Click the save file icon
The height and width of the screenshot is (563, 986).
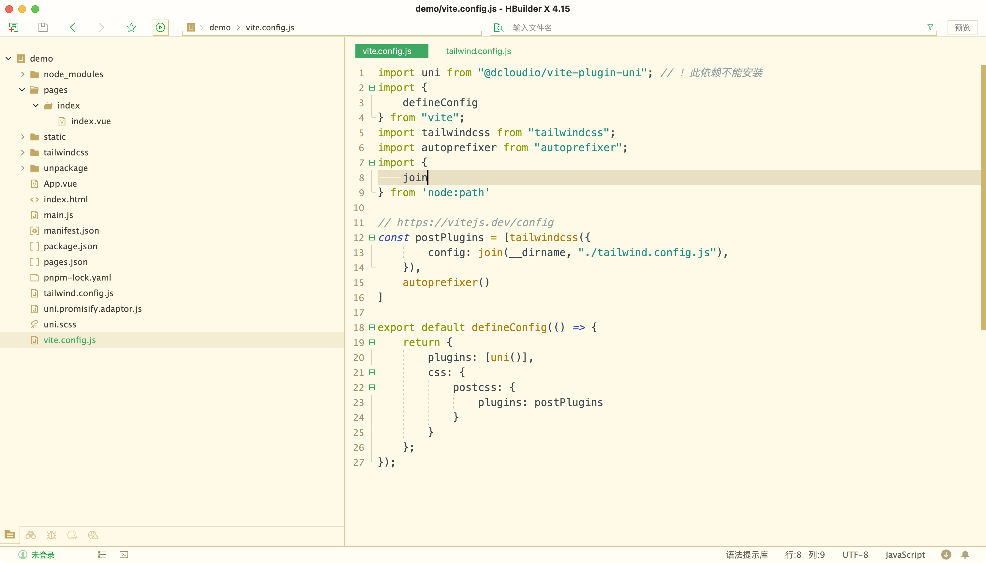coord(43,27)
